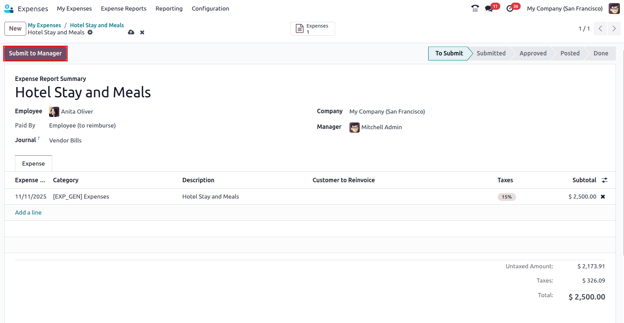This screenshot has width=624, height=323.
Task: Remove the Hotel Stay expense line
Action: pyautogui.click(x=603, y=197)
